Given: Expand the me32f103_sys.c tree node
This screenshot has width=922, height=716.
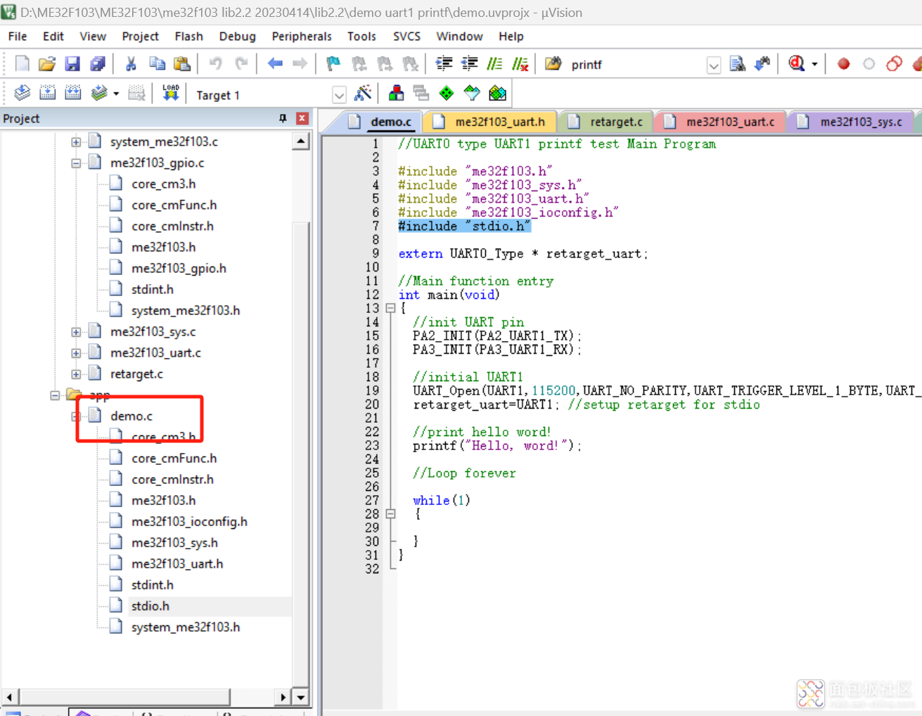Looking at the screenshot, I should point(76,332).
